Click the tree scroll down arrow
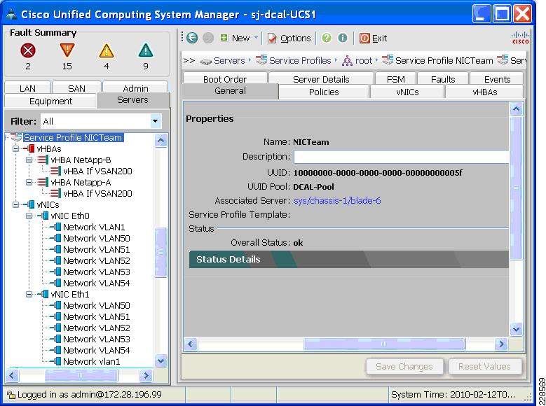This screenshot has width=546, height=406. click(161, 360)
